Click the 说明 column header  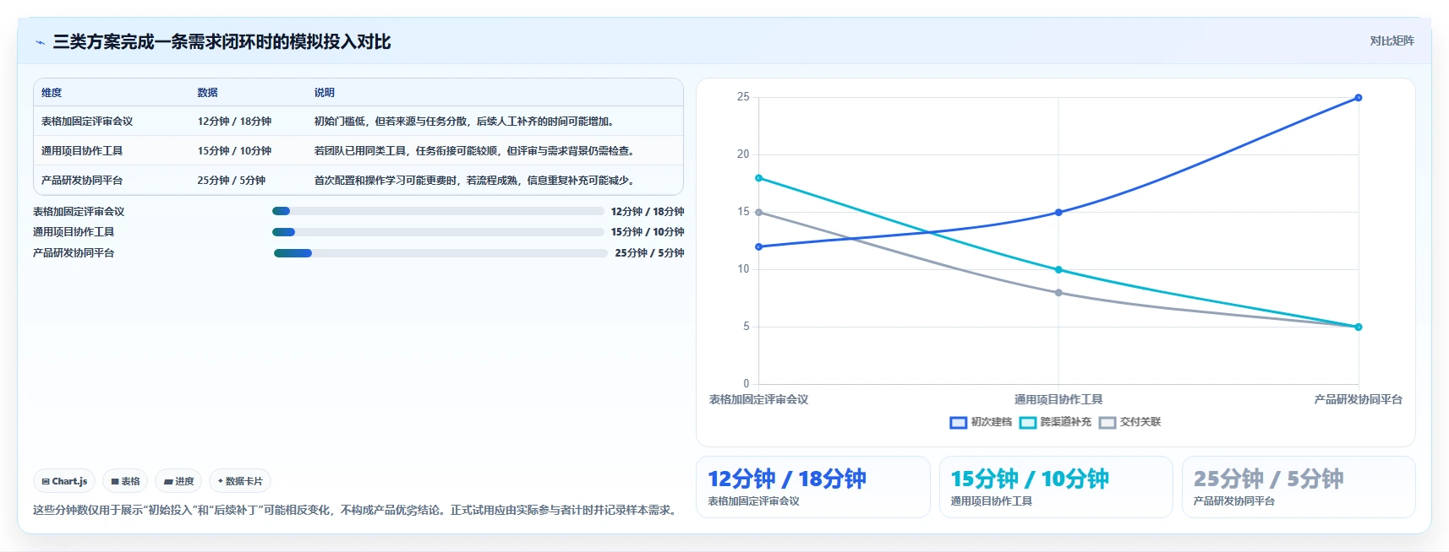(x=325, y=93)
